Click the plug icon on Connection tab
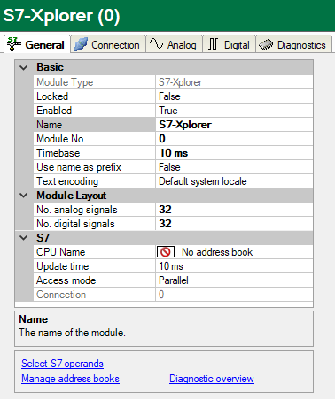Image resolution: width=335 pixels, height=399 pixels. 81,44
